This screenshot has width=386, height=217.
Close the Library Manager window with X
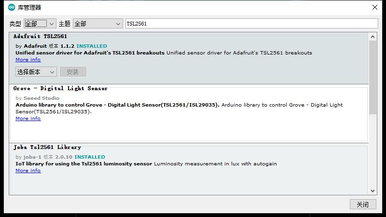pos(374,7)
